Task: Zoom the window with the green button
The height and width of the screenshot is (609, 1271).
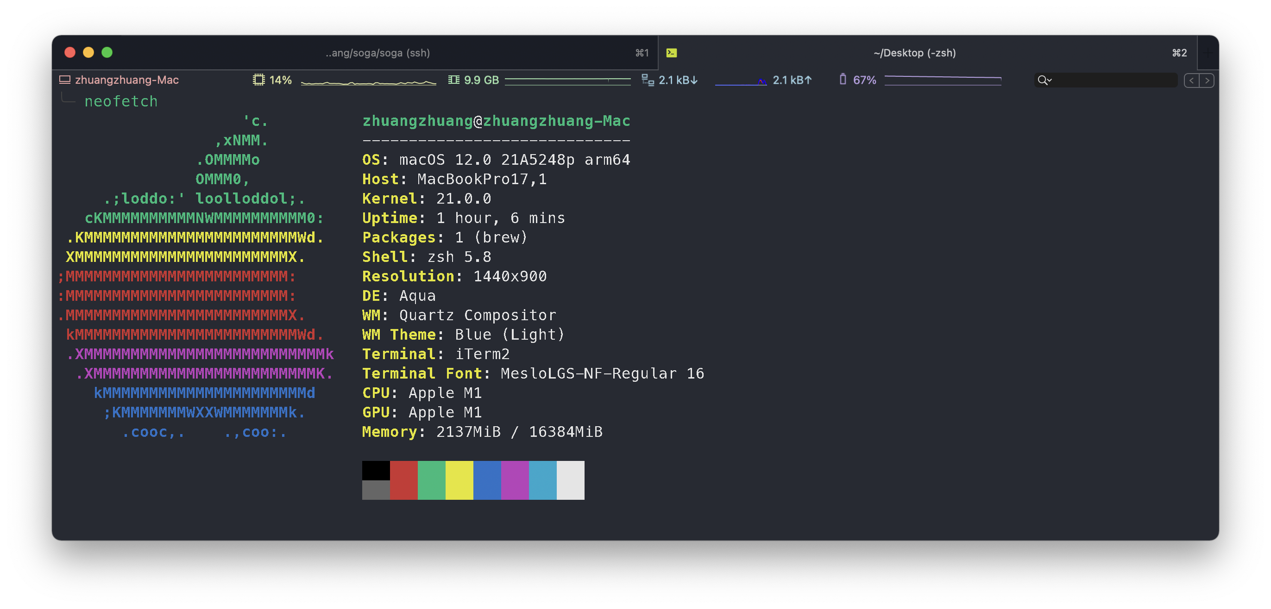Action: coord(107,52)
